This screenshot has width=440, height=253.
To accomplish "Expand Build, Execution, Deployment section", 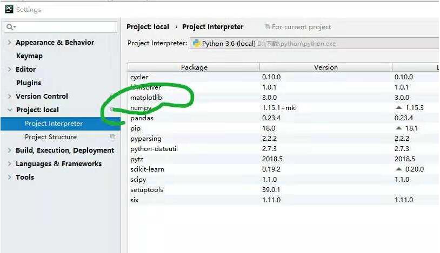I will [x=10, y=150].
